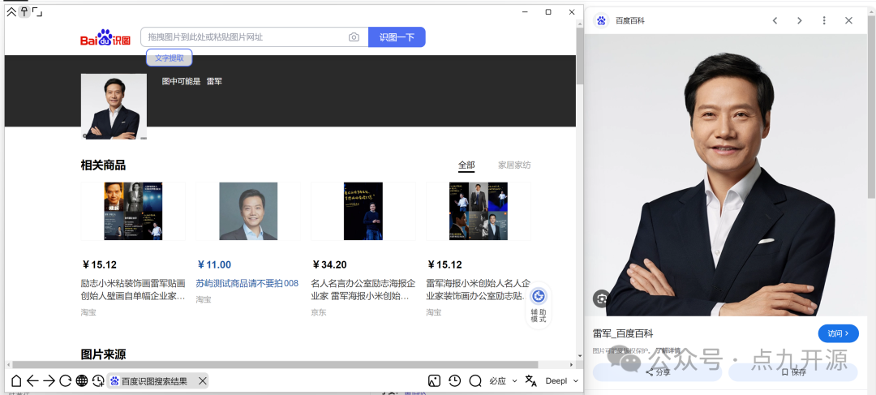Click the large portrait image in 百度百科 panel
The width and height of the screenshot is (876, 395).
point(726,175)
